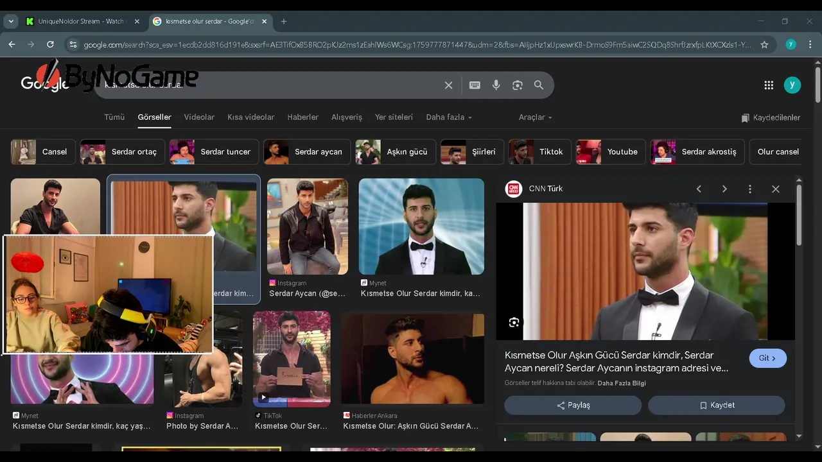Close the UniqueNoldor Stream tab
The image size is (822, 462).
[136, 21]
